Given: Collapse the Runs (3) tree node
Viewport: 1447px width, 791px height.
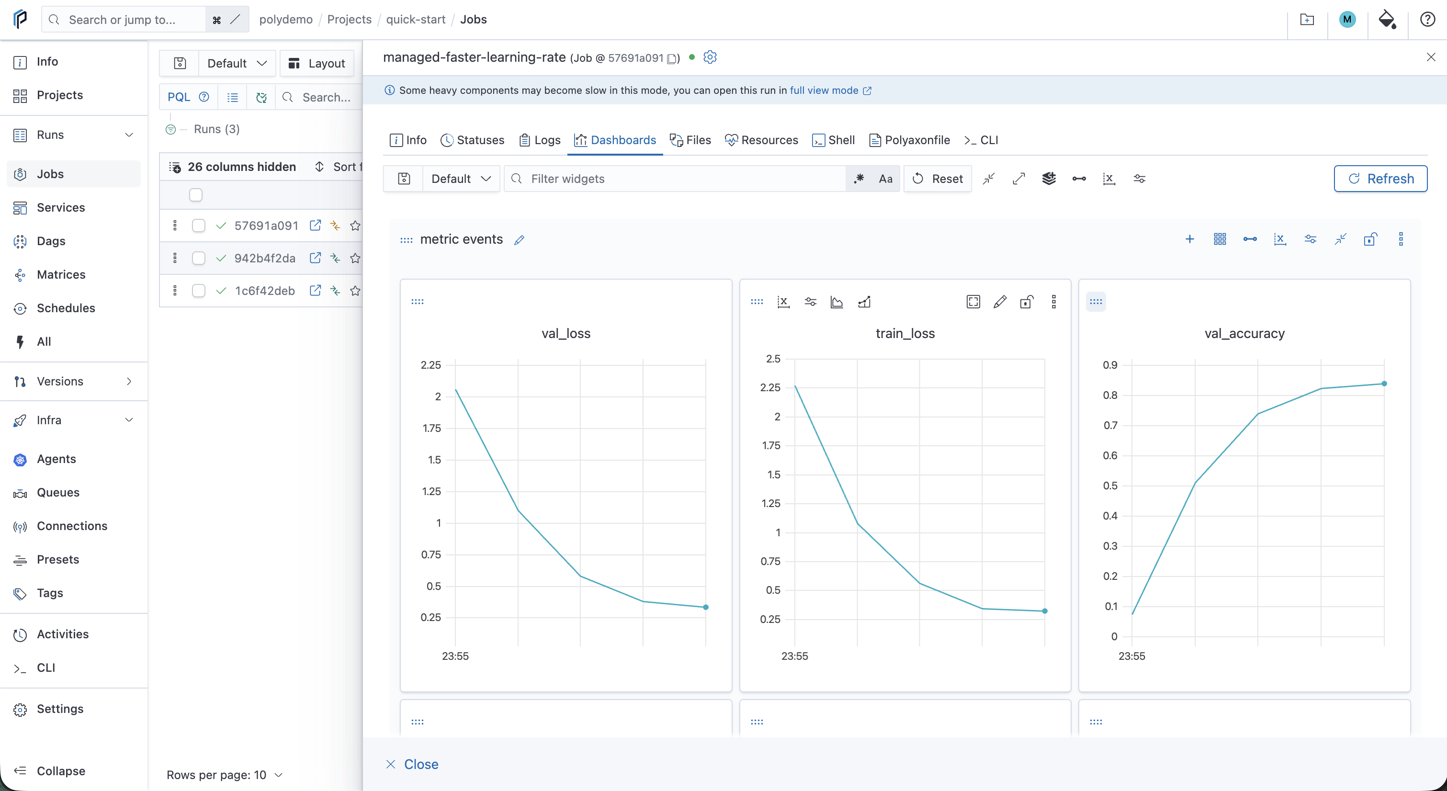Looking at the screenshot, I should point(171,130).
